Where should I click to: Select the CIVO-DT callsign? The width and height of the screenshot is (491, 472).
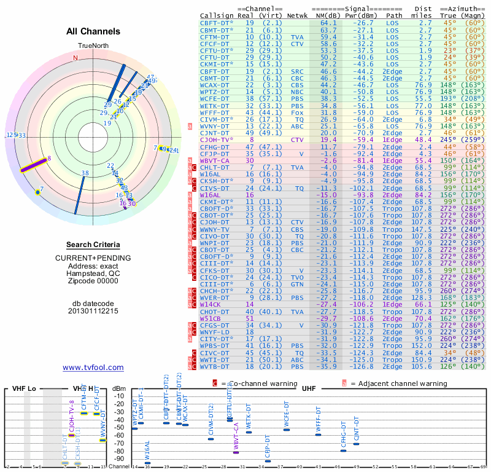[x=215, y=236]
